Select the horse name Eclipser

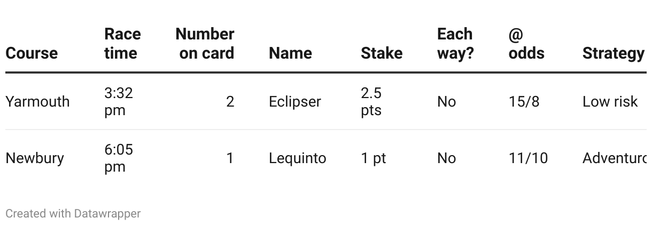[295, 101]
